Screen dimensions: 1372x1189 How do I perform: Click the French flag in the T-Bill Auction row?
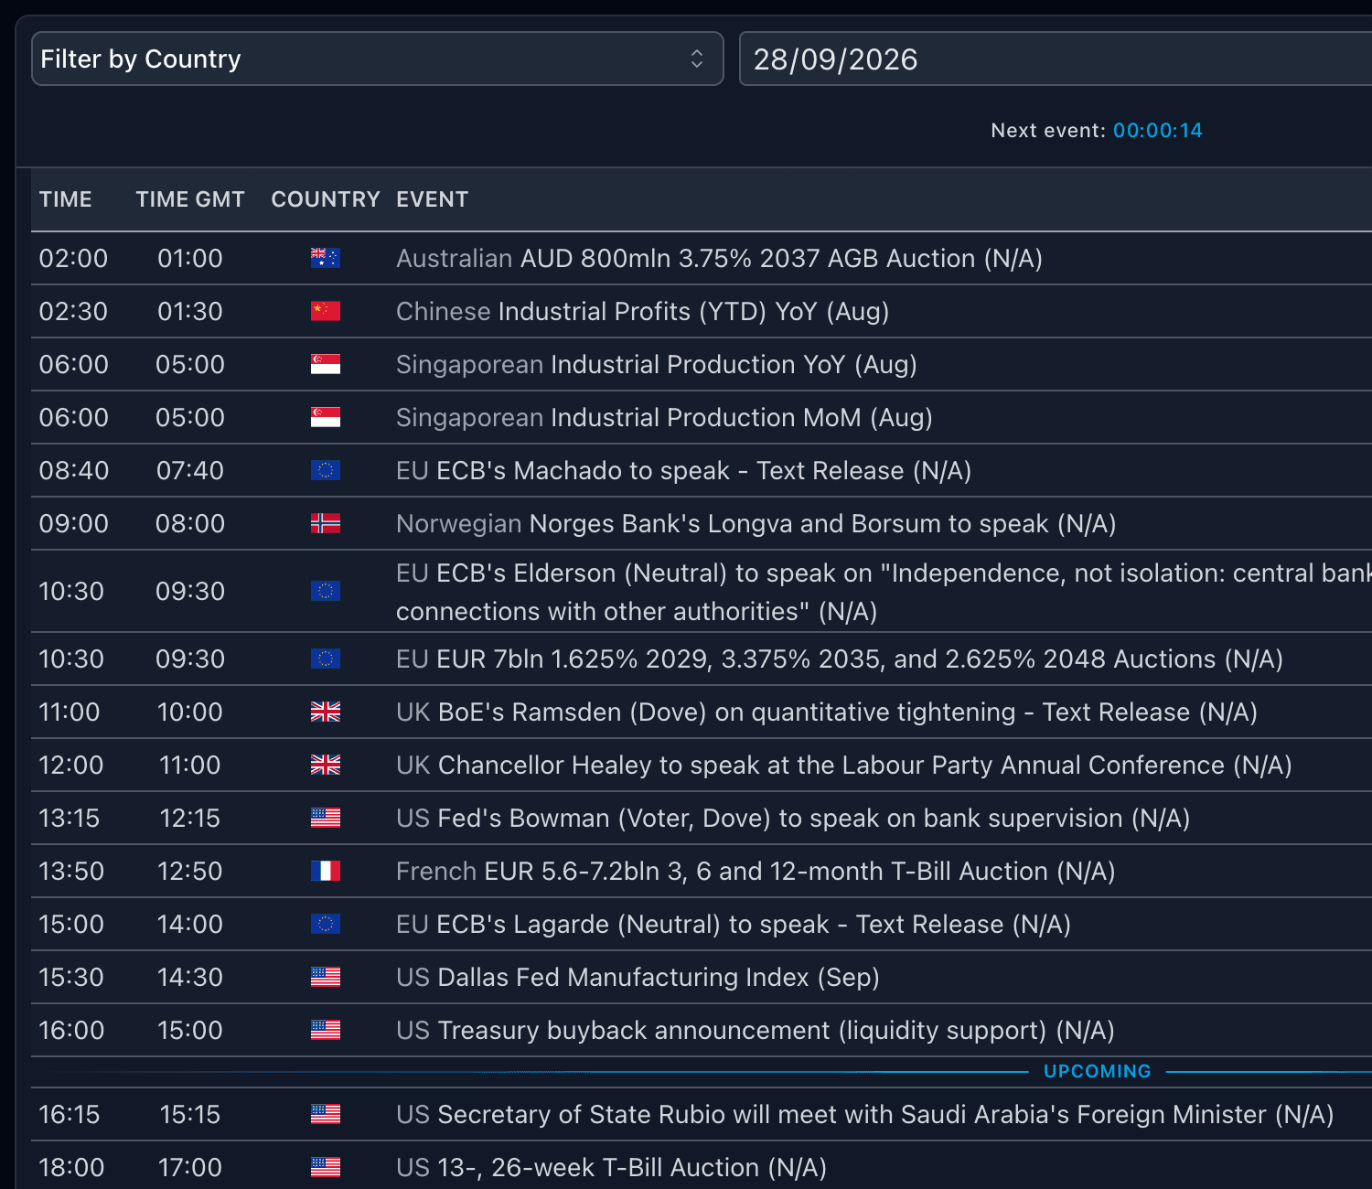(326, 871)
